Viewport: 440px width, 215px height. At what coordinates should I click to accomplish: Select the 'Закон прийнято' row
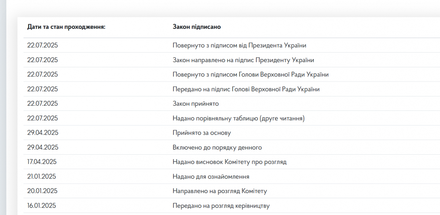pos(232,103)
